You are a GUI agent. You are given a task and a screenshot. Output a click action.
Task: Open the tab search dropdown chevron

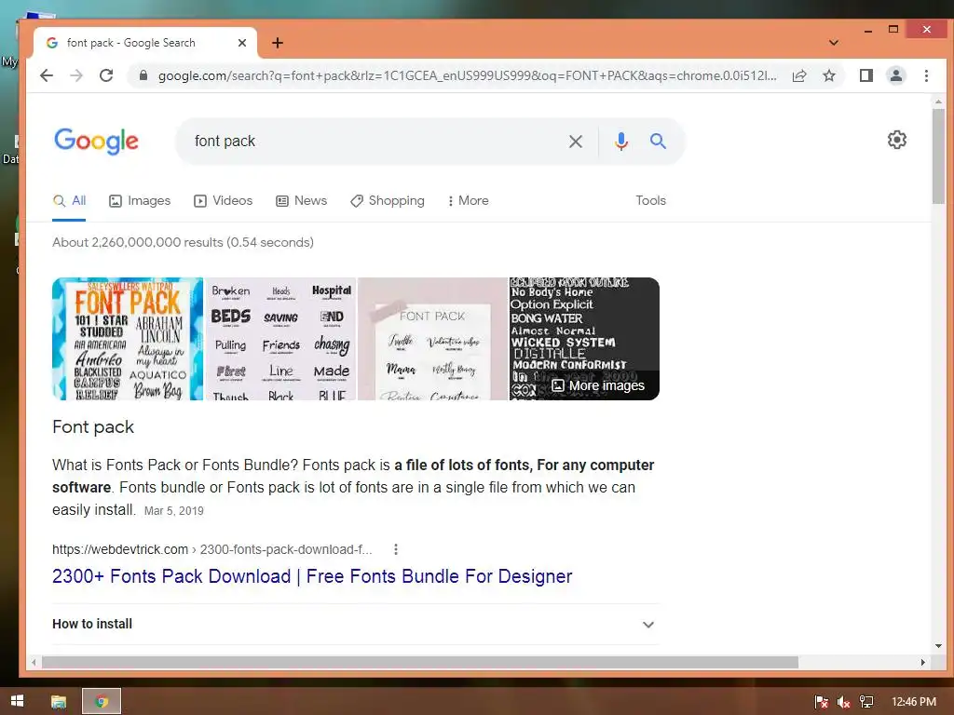[x=834, y=43]
